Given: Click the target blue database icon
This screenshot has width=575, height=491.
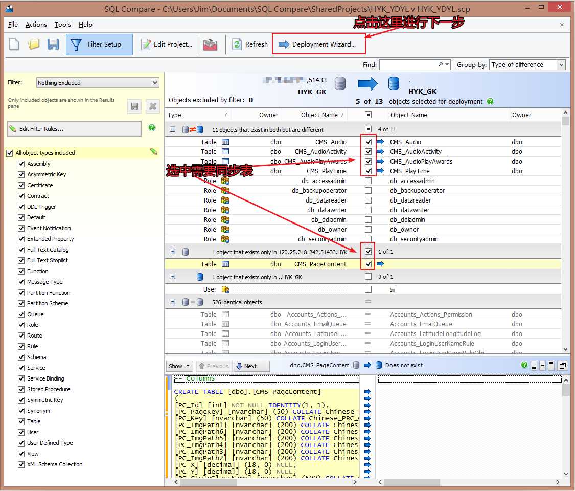Looking at the screenshot, I should coord(394,84).
